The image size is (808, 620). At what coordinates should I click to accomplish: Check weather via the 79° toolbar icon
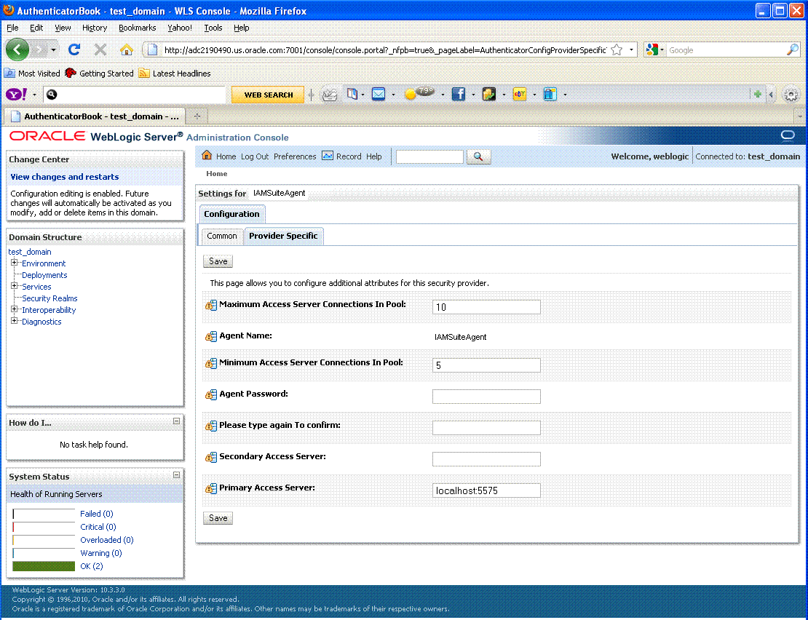(419, 95)
